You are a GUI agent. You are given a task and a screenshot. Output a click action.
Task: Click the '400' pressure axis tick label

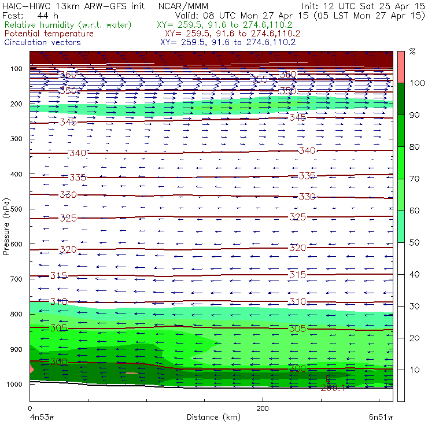[x=16, y=174]
